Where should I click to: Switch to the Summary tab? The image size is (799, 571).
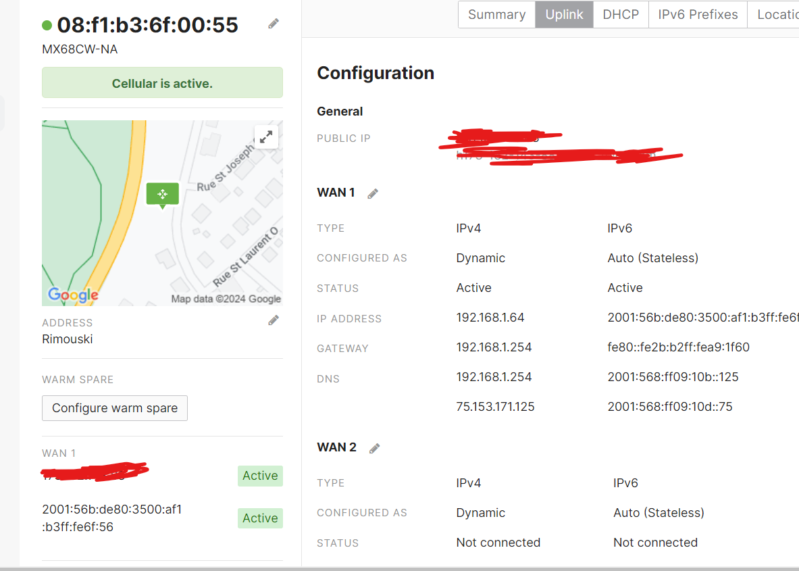(496, 15)
